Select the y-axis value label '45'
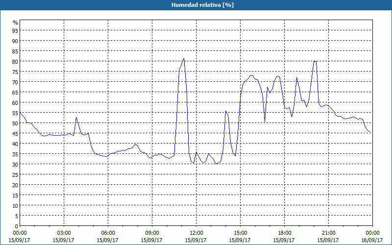The height and width of the screenshot is (245, 392). [x=15, y=133]
